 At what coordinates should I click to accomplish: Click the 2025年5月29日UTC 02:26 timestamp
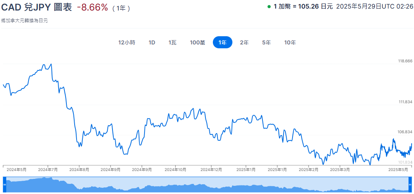coord(374,7)
